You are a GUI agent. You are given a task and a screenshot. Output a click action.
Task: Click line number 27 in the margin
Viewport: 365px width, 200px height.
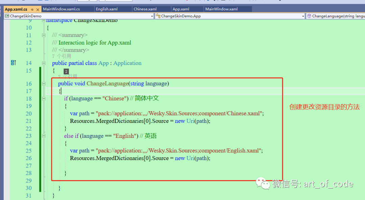point(29,166)
